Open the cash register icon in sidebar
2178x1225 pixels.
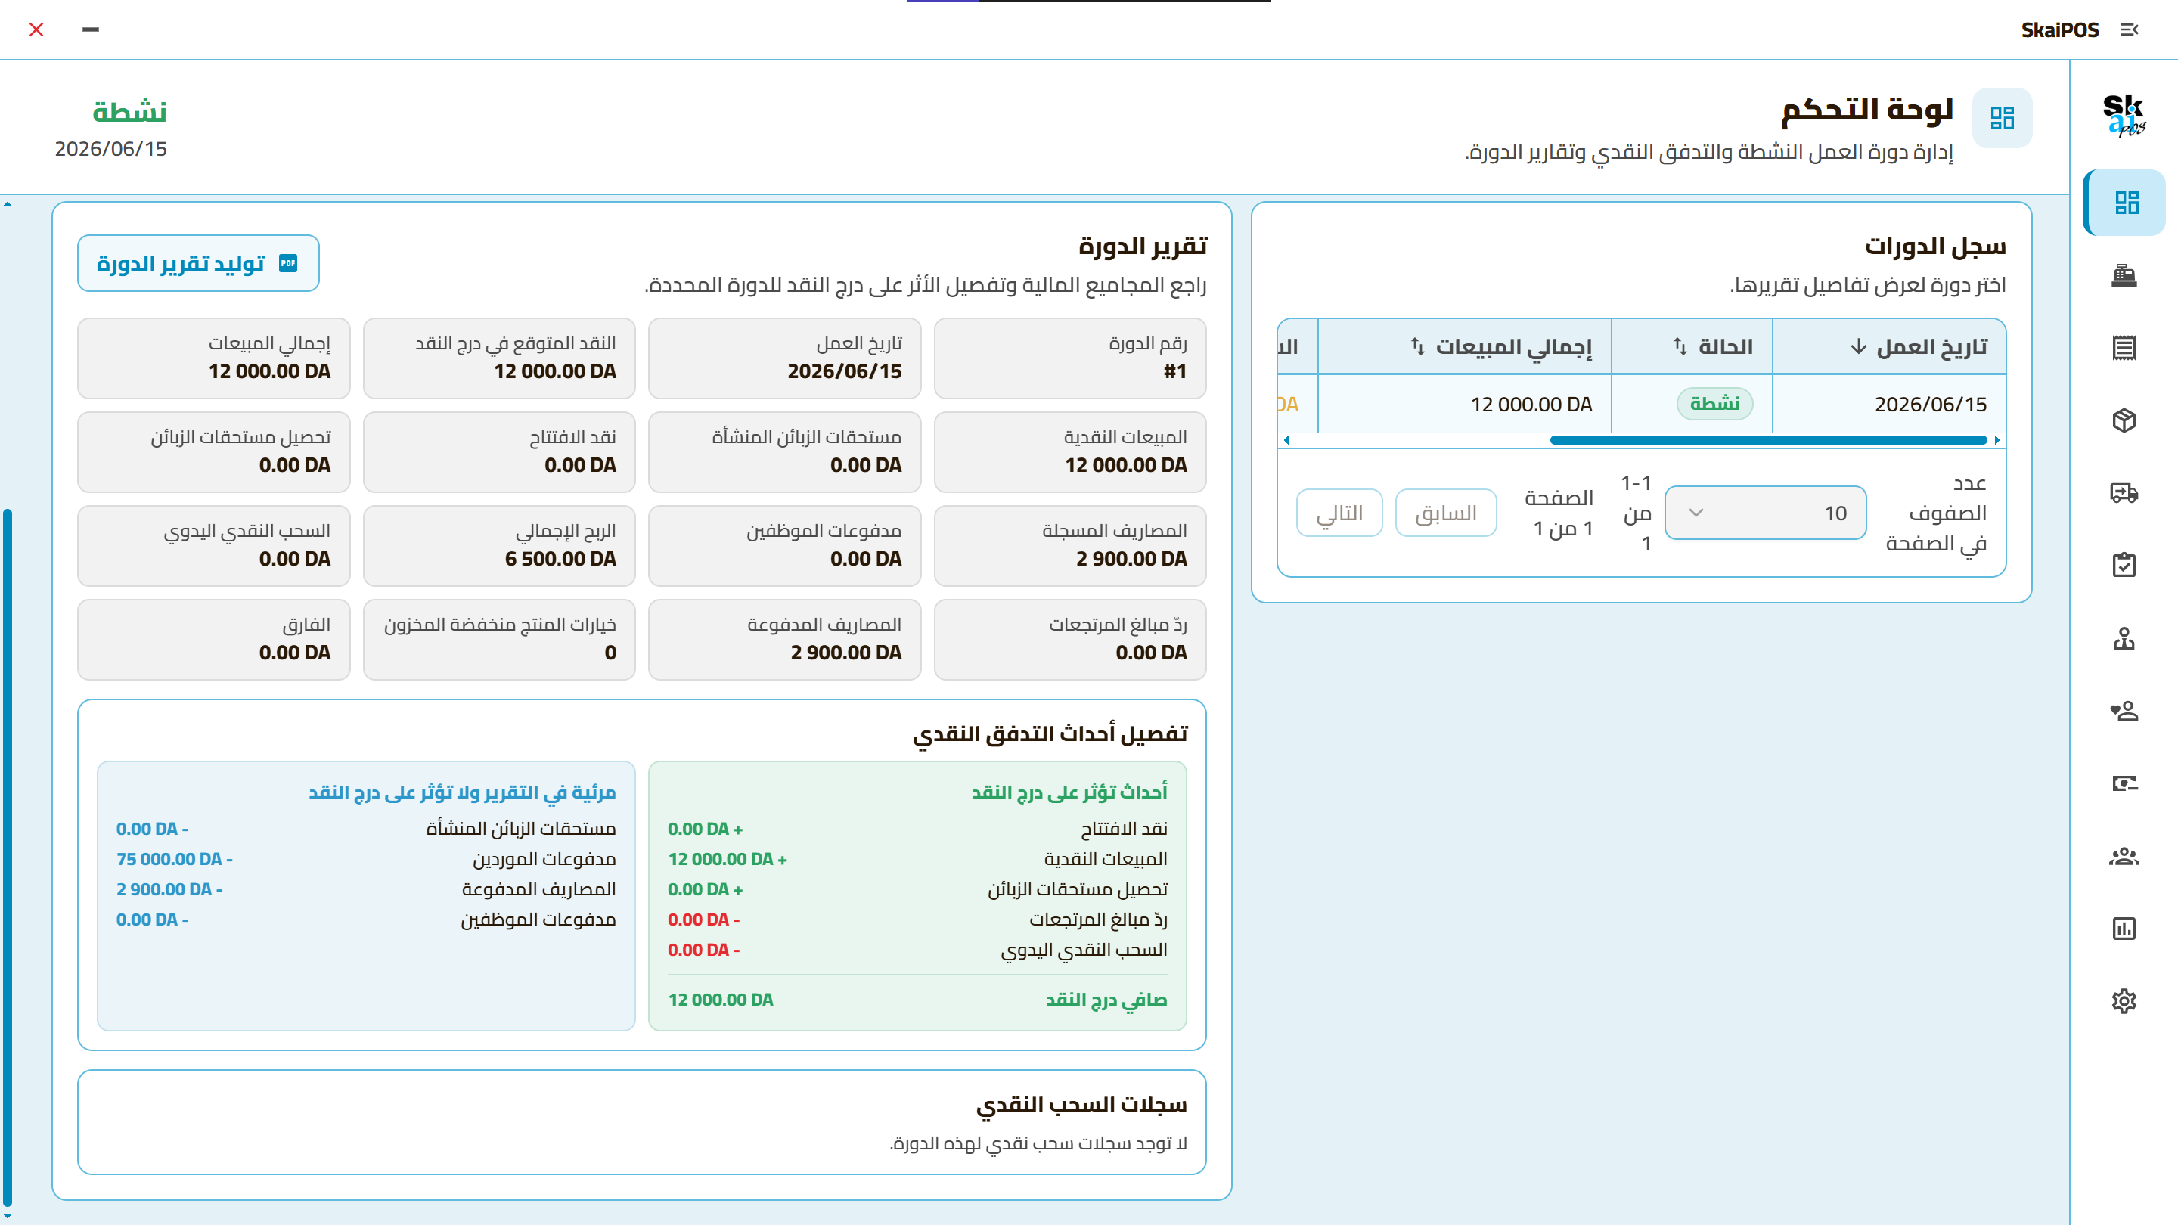[2124, 275]
